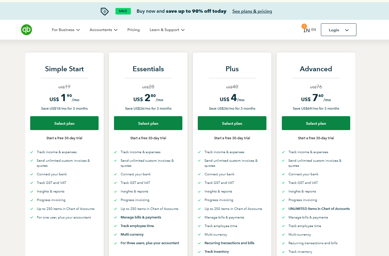Screen dimensions: 389x256
Task: Click checkmark beside 'For three users' feature
Action: click(x=115, y=243)
